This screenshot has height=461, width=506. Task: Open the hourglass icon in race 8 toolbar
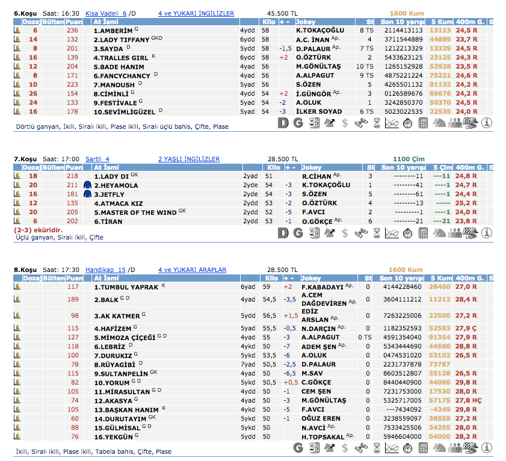377,447
